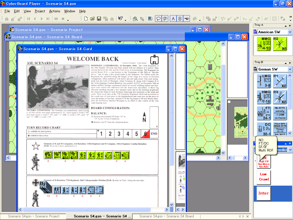This screenshot has width=293, height=220.
Task: Click the magnifier zoom view icon
Action: point(135,19)
